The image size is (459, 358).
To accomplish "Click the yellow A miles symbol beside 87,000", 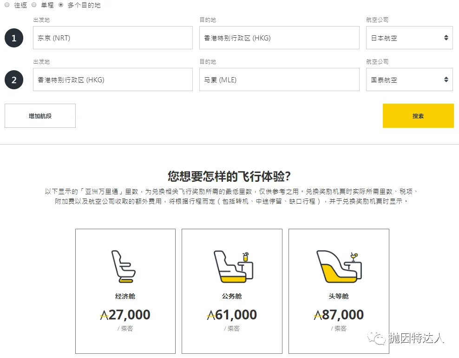I will (x=318, y=314).
